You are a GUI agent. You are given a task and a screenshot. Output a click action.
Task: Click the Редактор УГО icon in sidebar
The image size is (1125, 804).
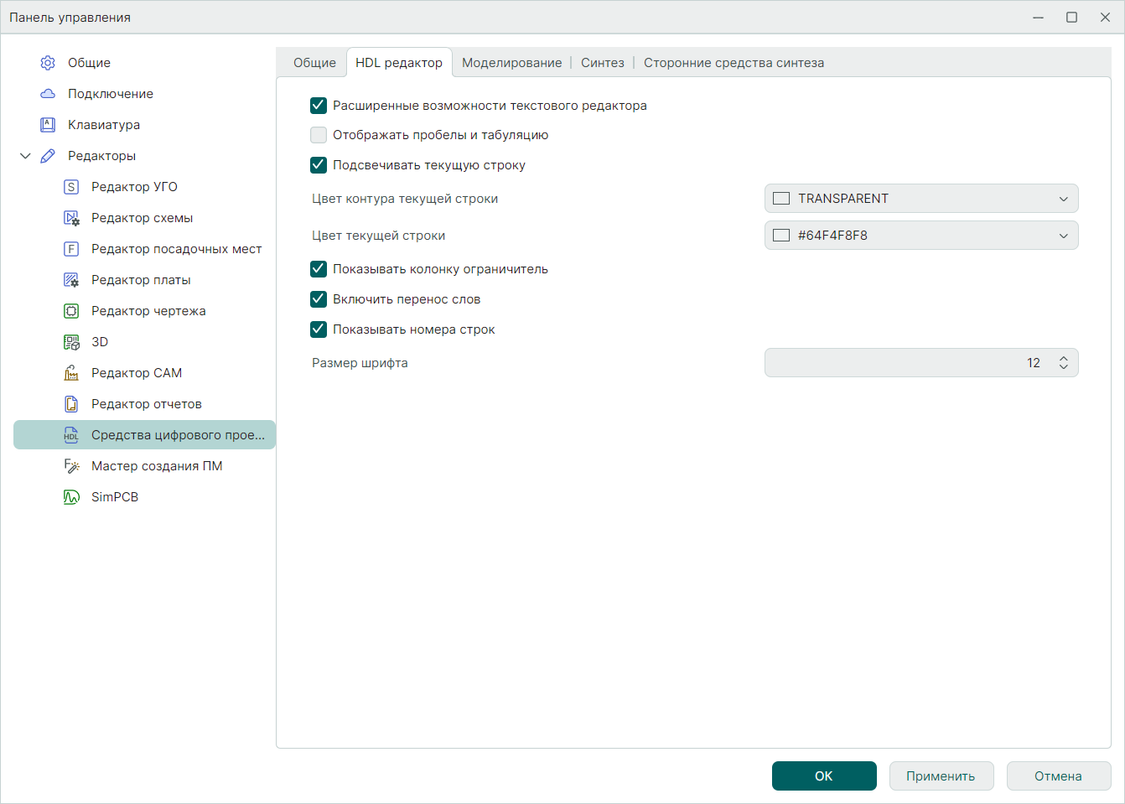(x=71, y=187)
